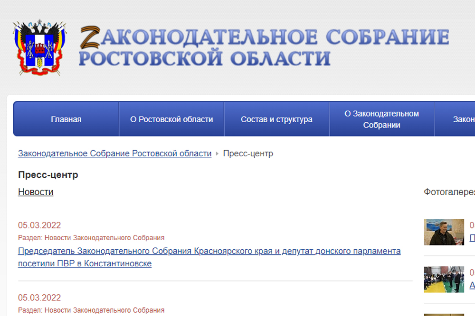Image resolution: width=475 pixels, height=316 pixels.
Task: Open the О Ростовской области menu item
Action: (x=171, y=119)
